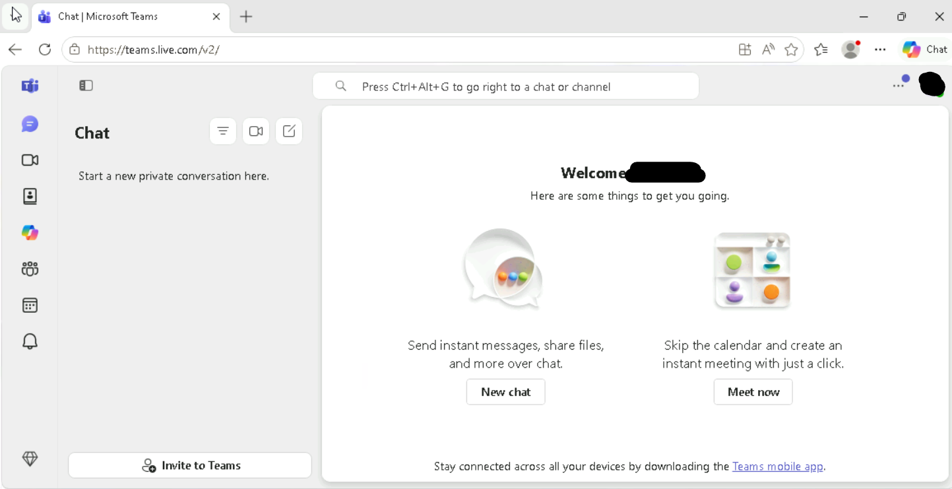Select the Chat | Microsoft Teams tab
This screenshot has height=489, width=952.
[x=131, y=16]
